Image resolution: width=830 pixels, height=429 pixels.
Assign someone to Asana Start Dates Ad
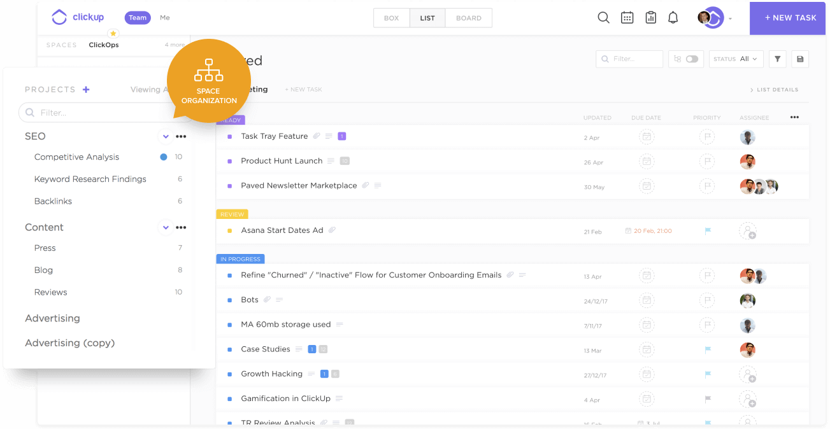click(x=748, y=231)
